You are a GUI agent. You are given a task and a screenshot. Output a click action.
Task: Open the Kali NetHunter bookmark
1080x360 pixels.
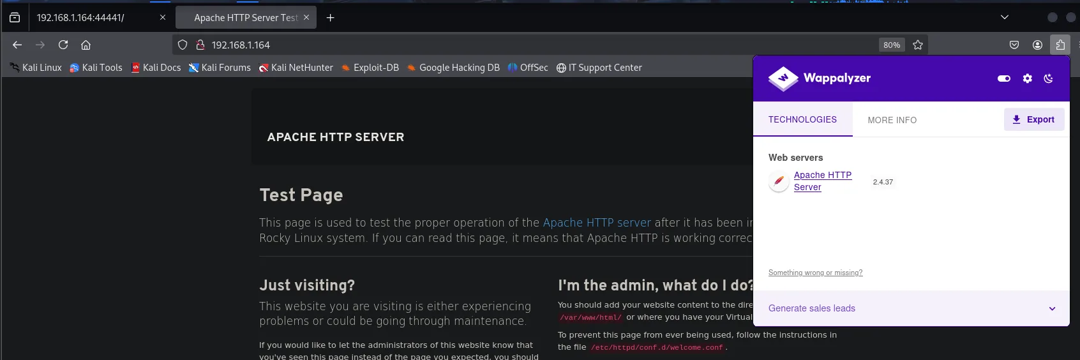point(296,68)
